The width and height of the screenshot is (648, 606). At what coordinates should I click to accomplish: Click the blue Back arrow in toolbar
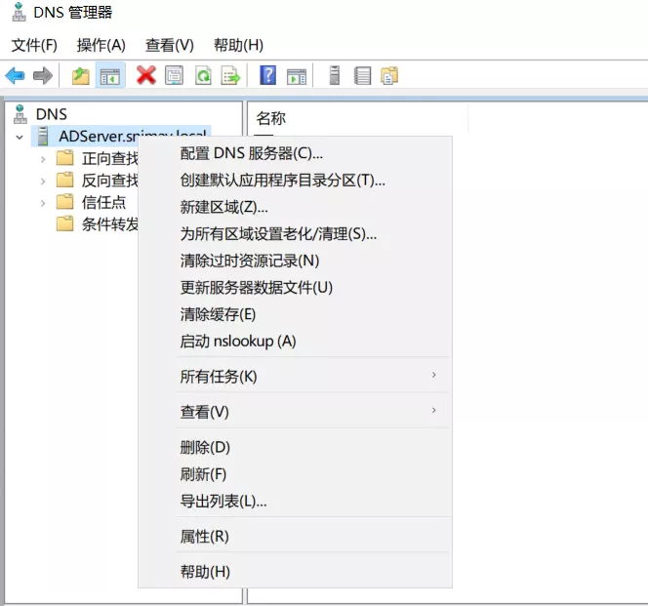pyautogui.click(x=16, y=76)
